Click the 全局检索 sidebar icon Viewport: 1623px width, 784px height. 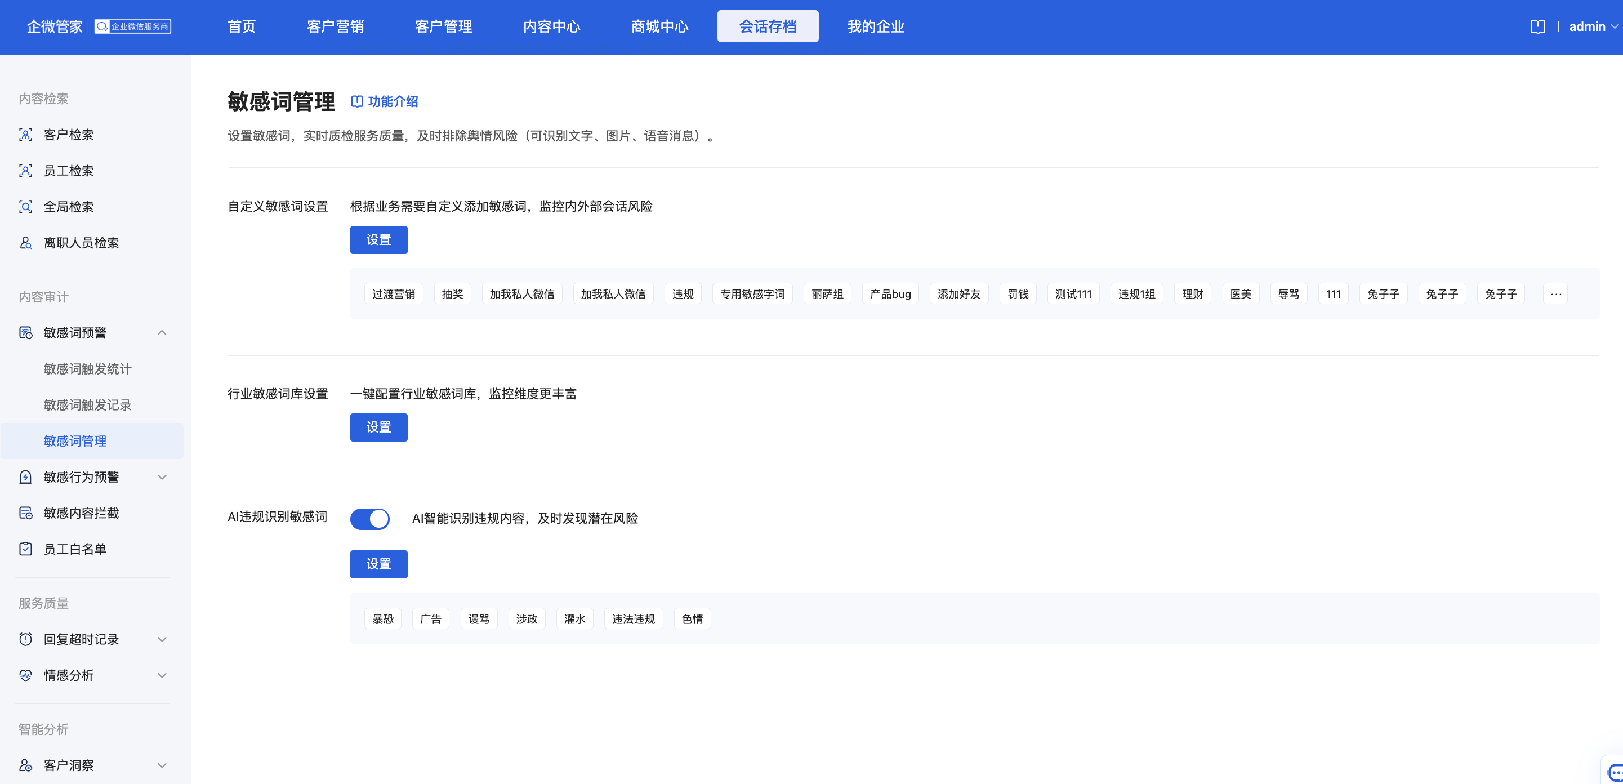[26, 206]
